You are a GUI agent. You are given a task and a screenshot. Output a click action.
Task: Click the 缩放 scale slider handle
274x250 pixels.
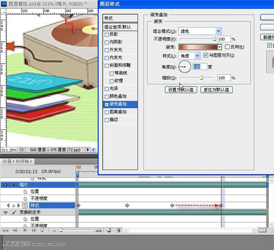click(201, 78)
